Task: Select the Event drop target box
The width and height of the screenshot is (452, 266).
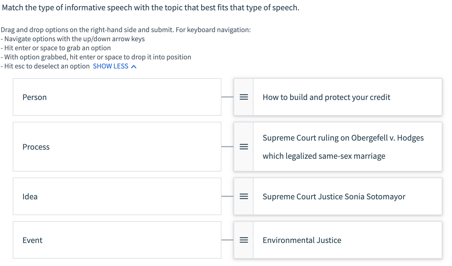Action: pyautogui.click(x=117, y=240)
